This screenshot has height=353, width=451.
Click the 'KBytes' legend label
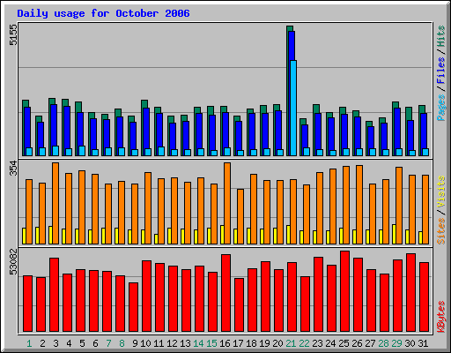click(x=441, y=317)
